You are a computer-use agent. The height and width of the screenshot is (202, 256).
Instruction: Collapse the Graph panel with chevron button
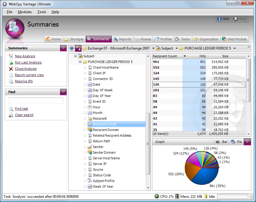tap(247, 142)
